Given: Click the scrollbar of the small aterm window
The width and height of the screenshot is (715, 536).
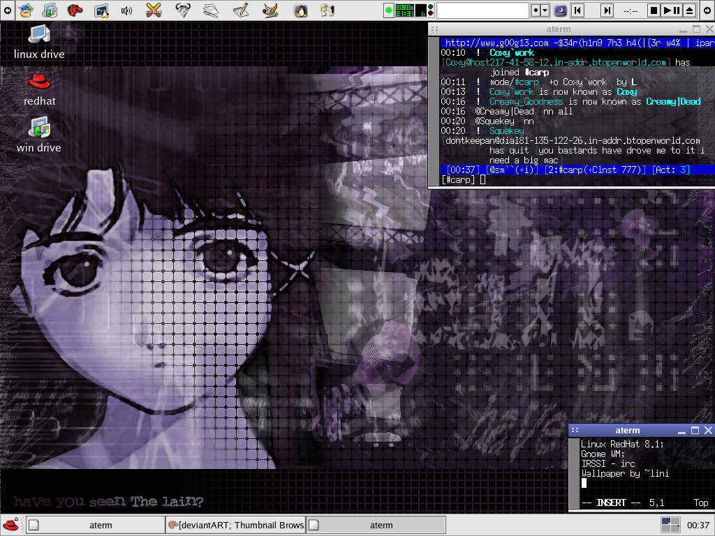Looking at the screenshot, I should pyautogui.click(x=574, y=473).
